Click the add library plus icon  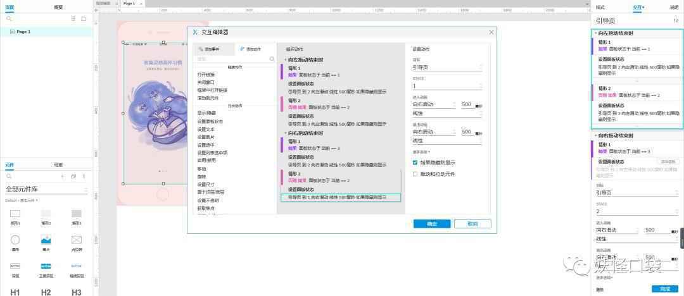[x=62, y=176]
